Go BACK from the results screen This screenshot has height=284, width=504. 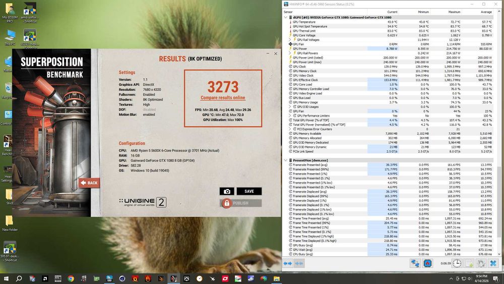(89, 183)
